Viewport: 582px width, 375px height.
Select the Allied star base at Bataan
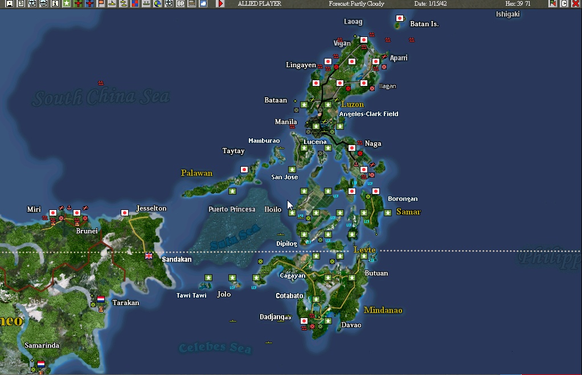pos(304,105)
